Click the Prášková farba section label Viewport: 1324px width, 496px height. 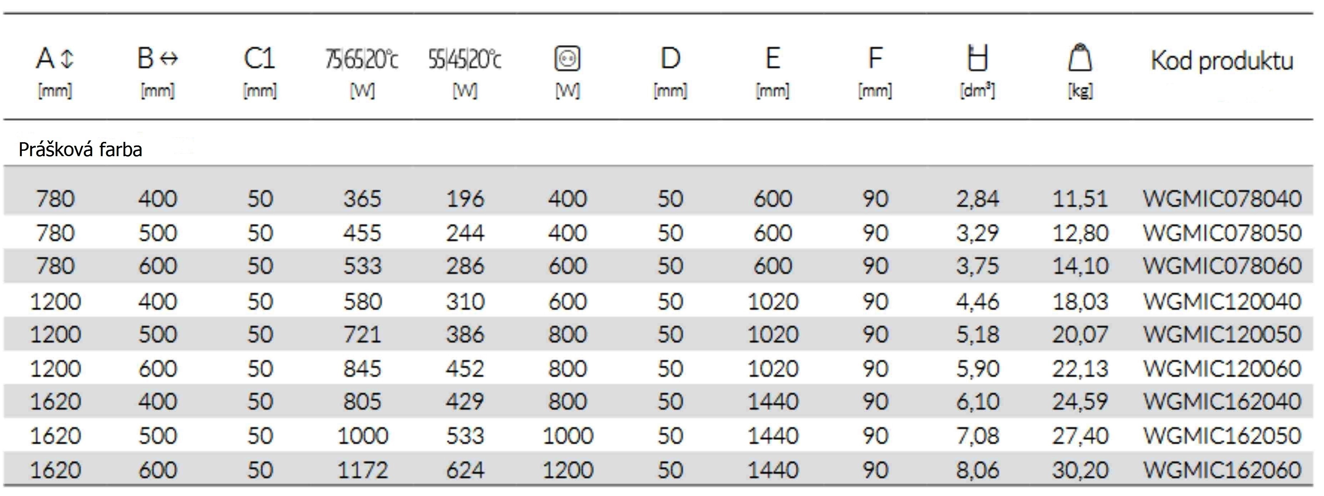[x=80, y=150]
